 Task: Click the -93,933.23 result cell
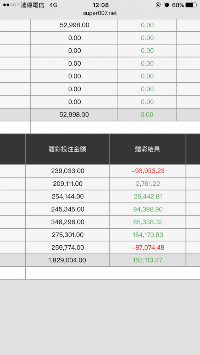click(x=148, y=171)
